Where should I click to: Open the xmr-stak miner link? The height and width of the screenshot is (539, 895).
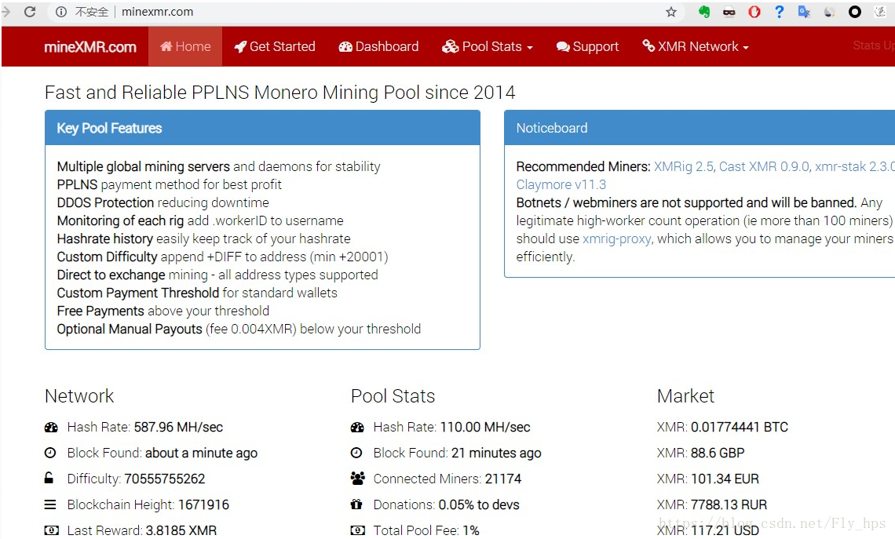point(854,166)
